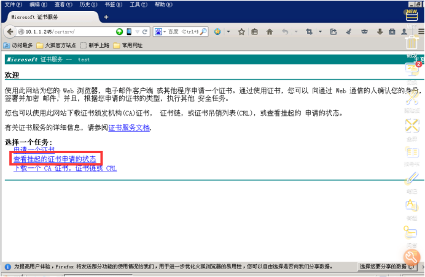The image size is (425, 277).
Task: Open the 常用网址 bookmark folder
Action: click(x=128, y=45)
